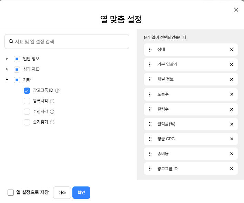Click the search magnifier icon
Image resolution: width=244 pixels, height=203 pixels.
click(11, 42)
